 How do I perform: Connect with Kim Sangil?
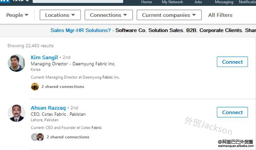pyautogui.click(x=232, y=62)
